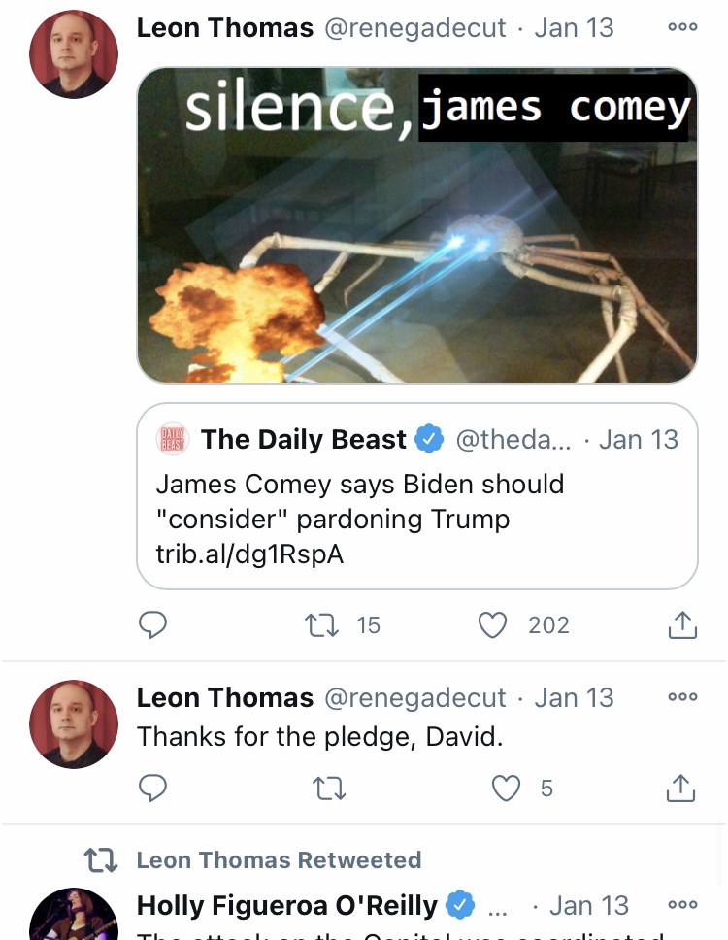Open the @renegadecut handle in the first tweet

pyautogui.click(x=415, y=27)
